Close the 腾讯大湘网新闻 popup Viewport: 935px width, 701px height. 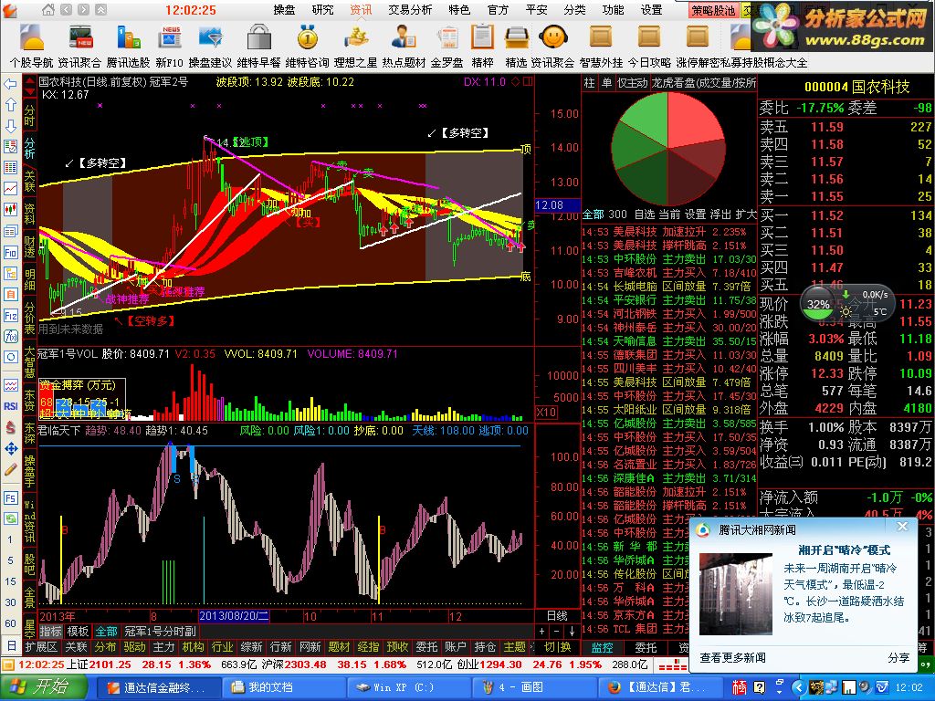coord(902,527)
